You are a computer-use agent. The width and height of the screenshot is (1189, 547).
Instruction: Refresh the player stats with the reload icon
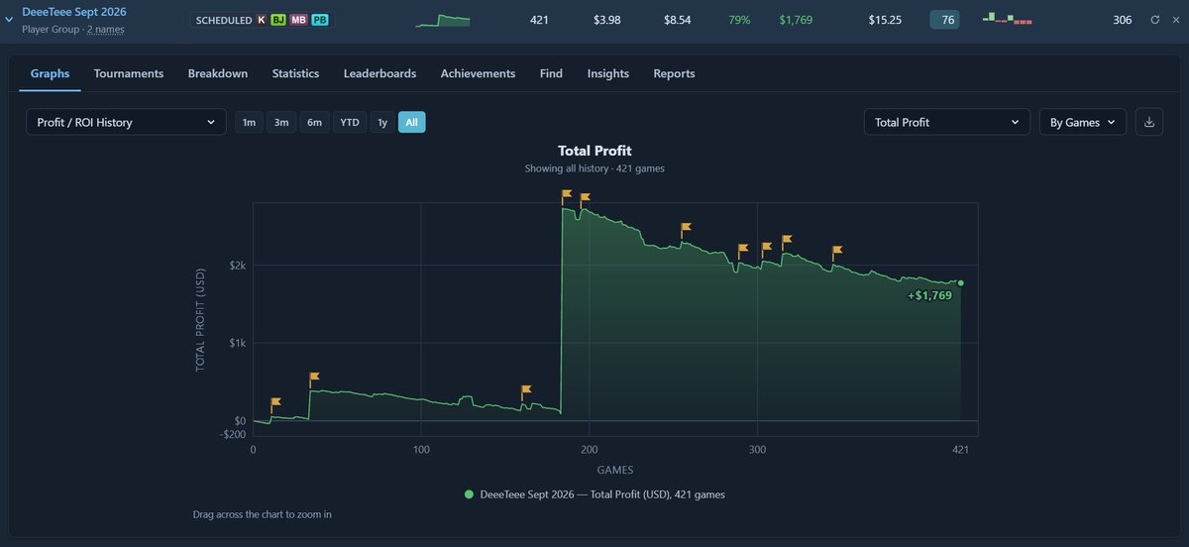point(1155,20)
